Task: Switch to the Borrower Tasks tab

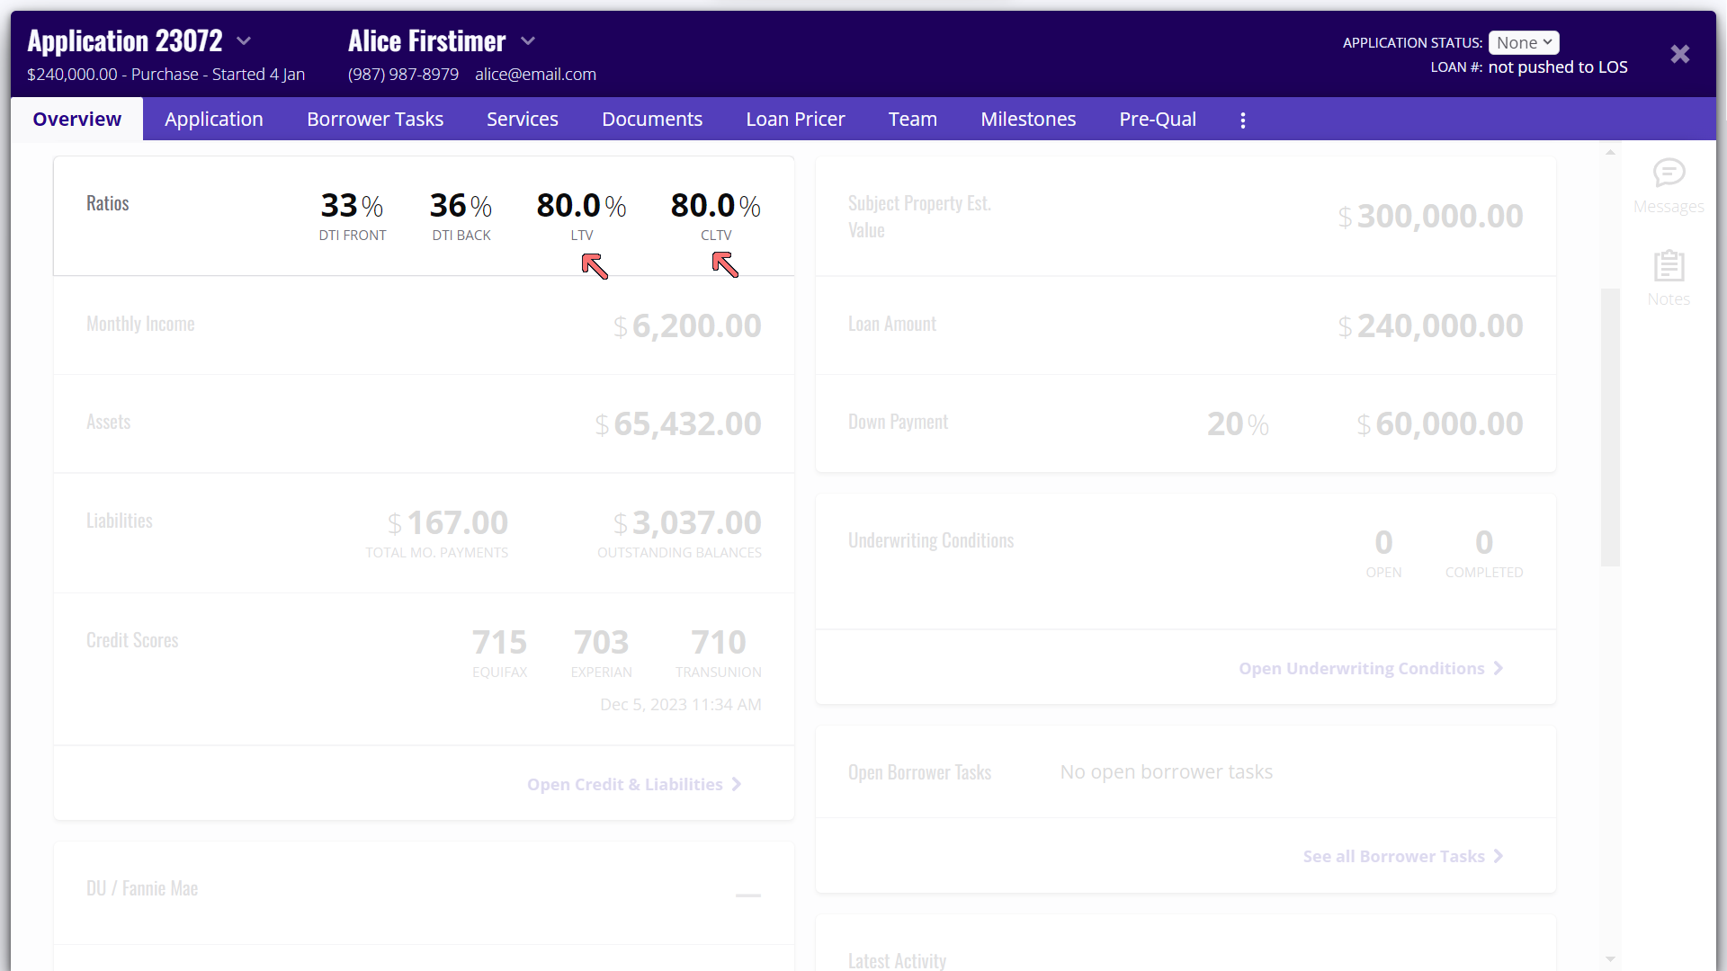Action: coord(375,120)
